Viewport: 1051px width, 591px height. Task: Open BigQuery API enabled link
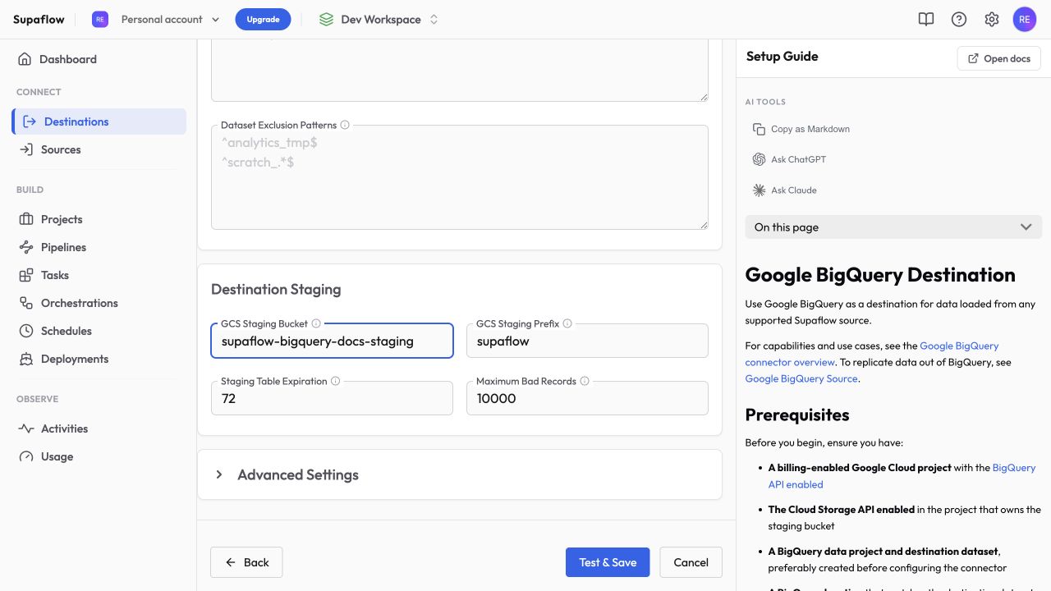902,476
